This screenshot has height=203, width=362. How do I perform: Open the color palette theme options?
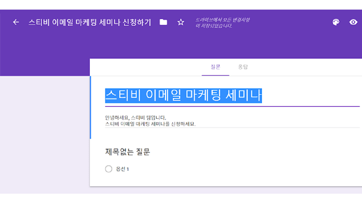336,22
